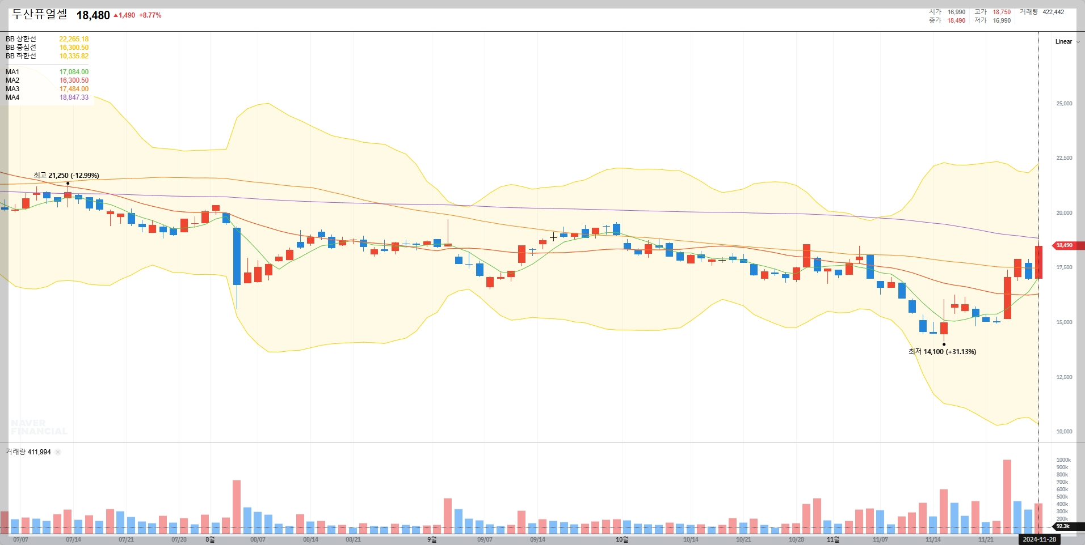The height and width of the screenshot is (545, 1085).
Task: Click the 11/14 date axis label
Action: [x=933, y=540]
